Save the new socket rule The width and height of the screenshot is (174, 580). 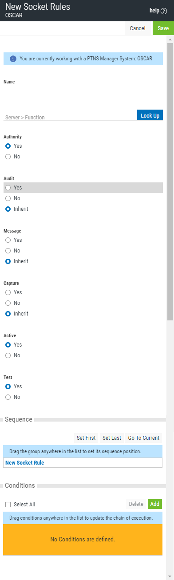[163, 28]
